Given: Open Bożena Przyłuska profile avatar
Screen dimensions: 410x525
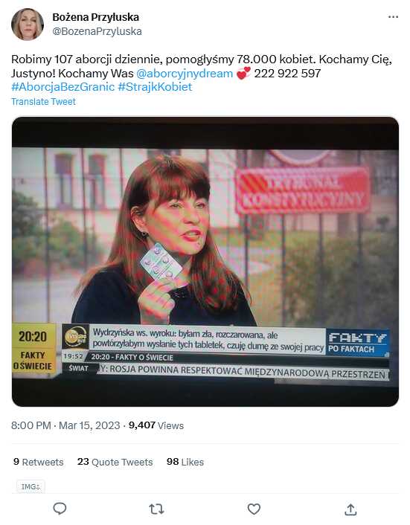Looking at the screenshot, I should pos(28,25).
